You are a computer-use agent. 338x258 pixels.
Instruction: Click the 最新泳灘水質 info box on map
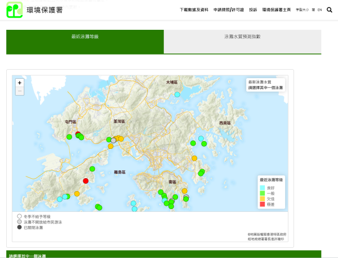265,85
